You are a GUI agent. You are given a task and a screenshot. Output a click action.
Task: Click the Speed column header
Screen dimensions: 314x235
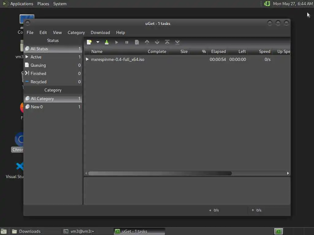pos(265,51)
